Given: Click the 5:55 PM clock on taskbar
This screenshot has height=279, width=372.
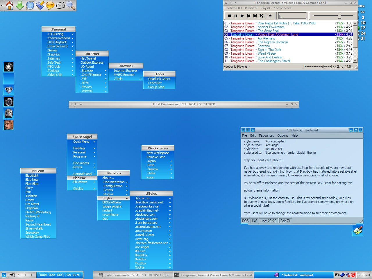Looking at the screenshot, I should (x=364, y=275).
